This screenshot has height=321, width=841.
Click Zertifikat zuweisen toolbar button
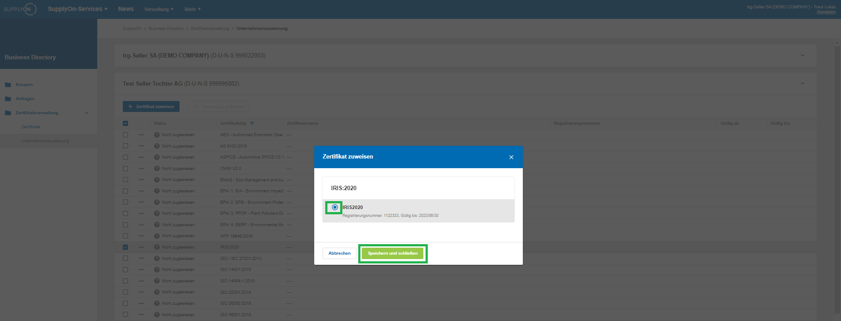(151, 107)
